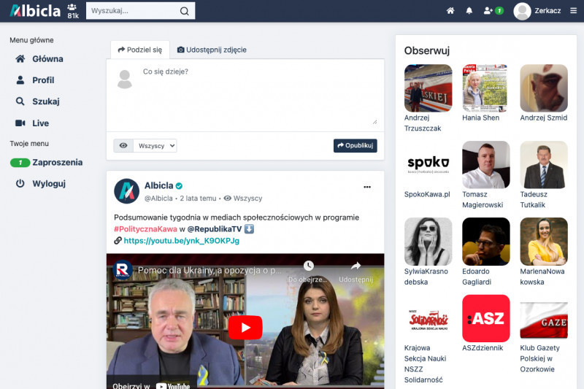584x389 pixels.
Task: Click the home icon in top navbar
Action: (450, 11)
